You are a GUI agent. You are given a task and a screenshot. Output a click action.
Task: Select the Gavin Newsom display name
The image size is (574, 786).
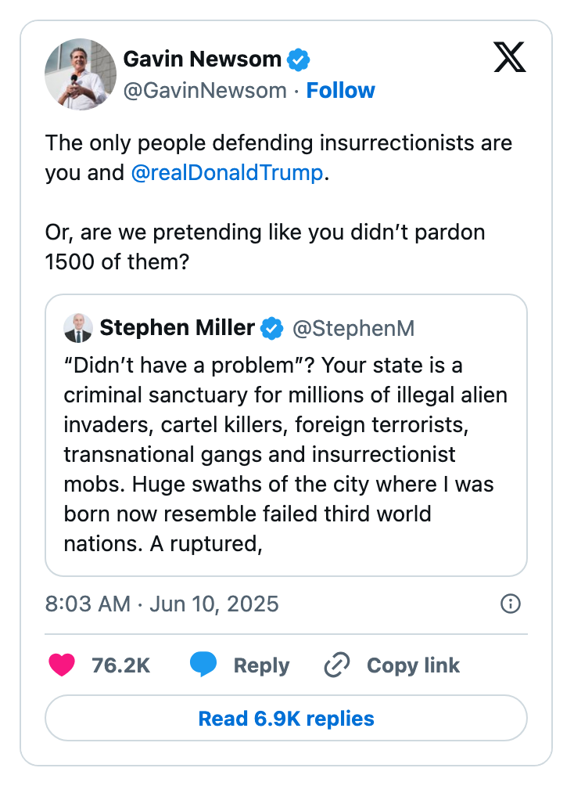tap(203, 59)
